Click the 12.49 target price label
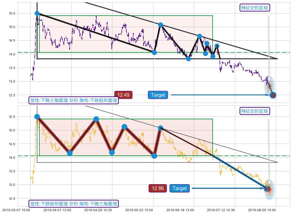Image resolution: width=292 pixels, height=214 pixels. coord(123,95)
